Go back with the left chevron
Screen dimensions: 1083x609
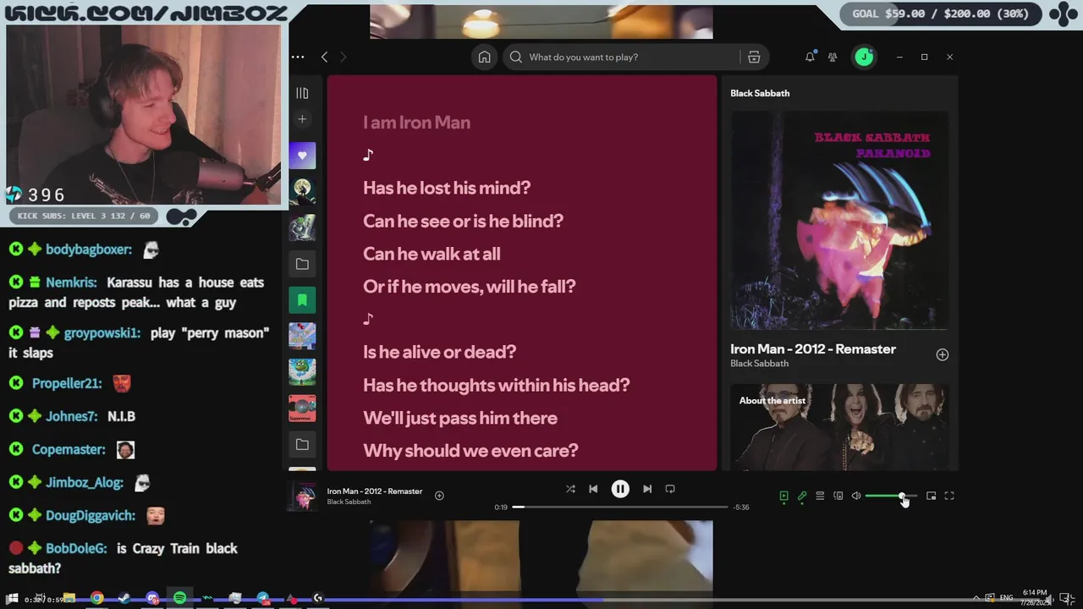(x=324, y=57)
